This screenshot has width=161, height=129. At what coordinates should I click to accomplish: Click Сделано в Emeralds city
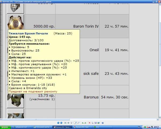coord(28,88)
